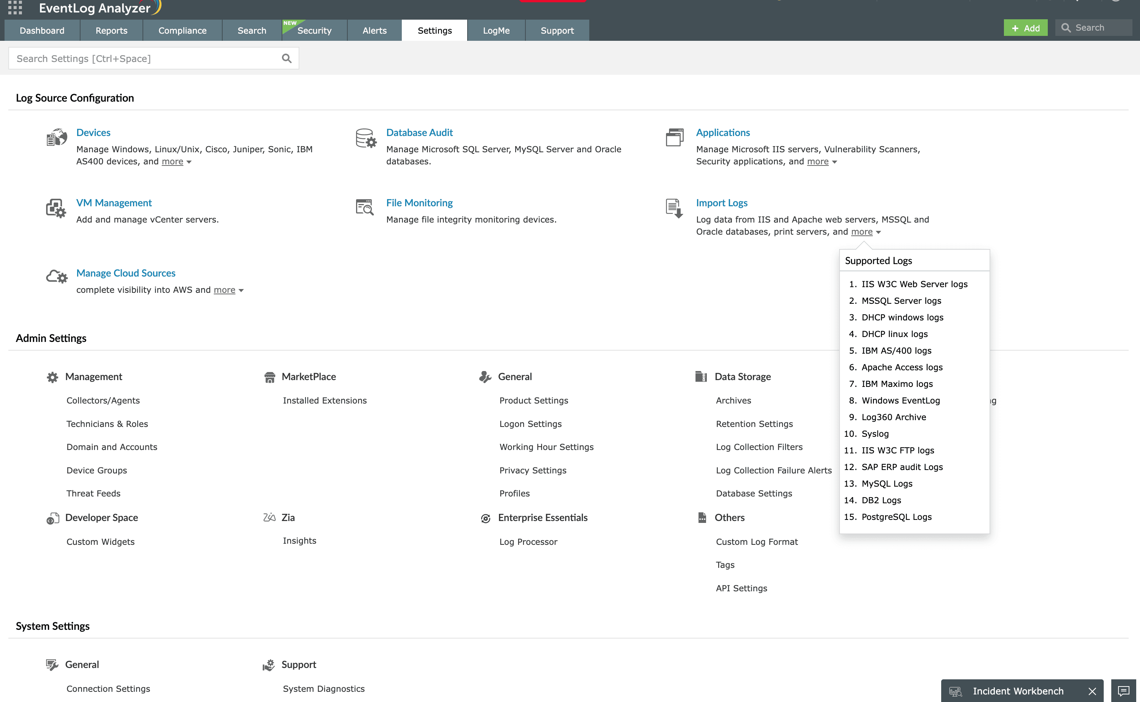Click the Enterprise Essentials icon
Viewport: 1140px width, 702px height.
(485, 518)
